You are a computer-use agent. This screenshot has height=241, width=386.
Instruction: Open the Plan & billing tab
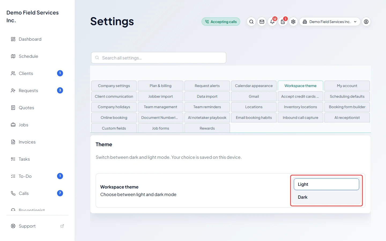tap(161, 86)
